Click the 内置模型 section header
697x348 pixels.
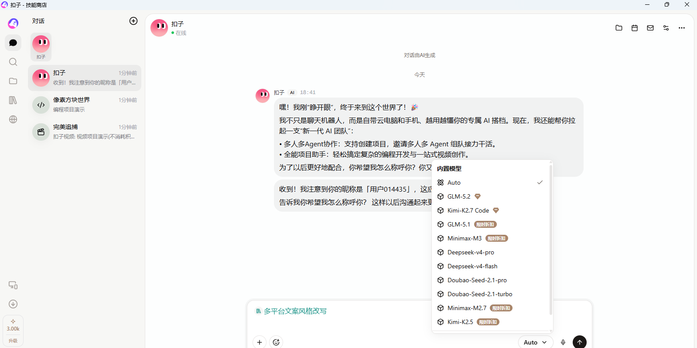point(449,169)
